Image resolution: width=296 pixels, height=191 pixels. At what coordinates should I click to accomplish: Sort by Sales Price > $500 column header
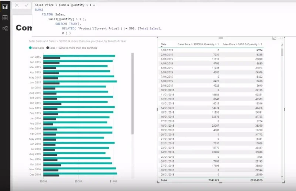(242, 44)
